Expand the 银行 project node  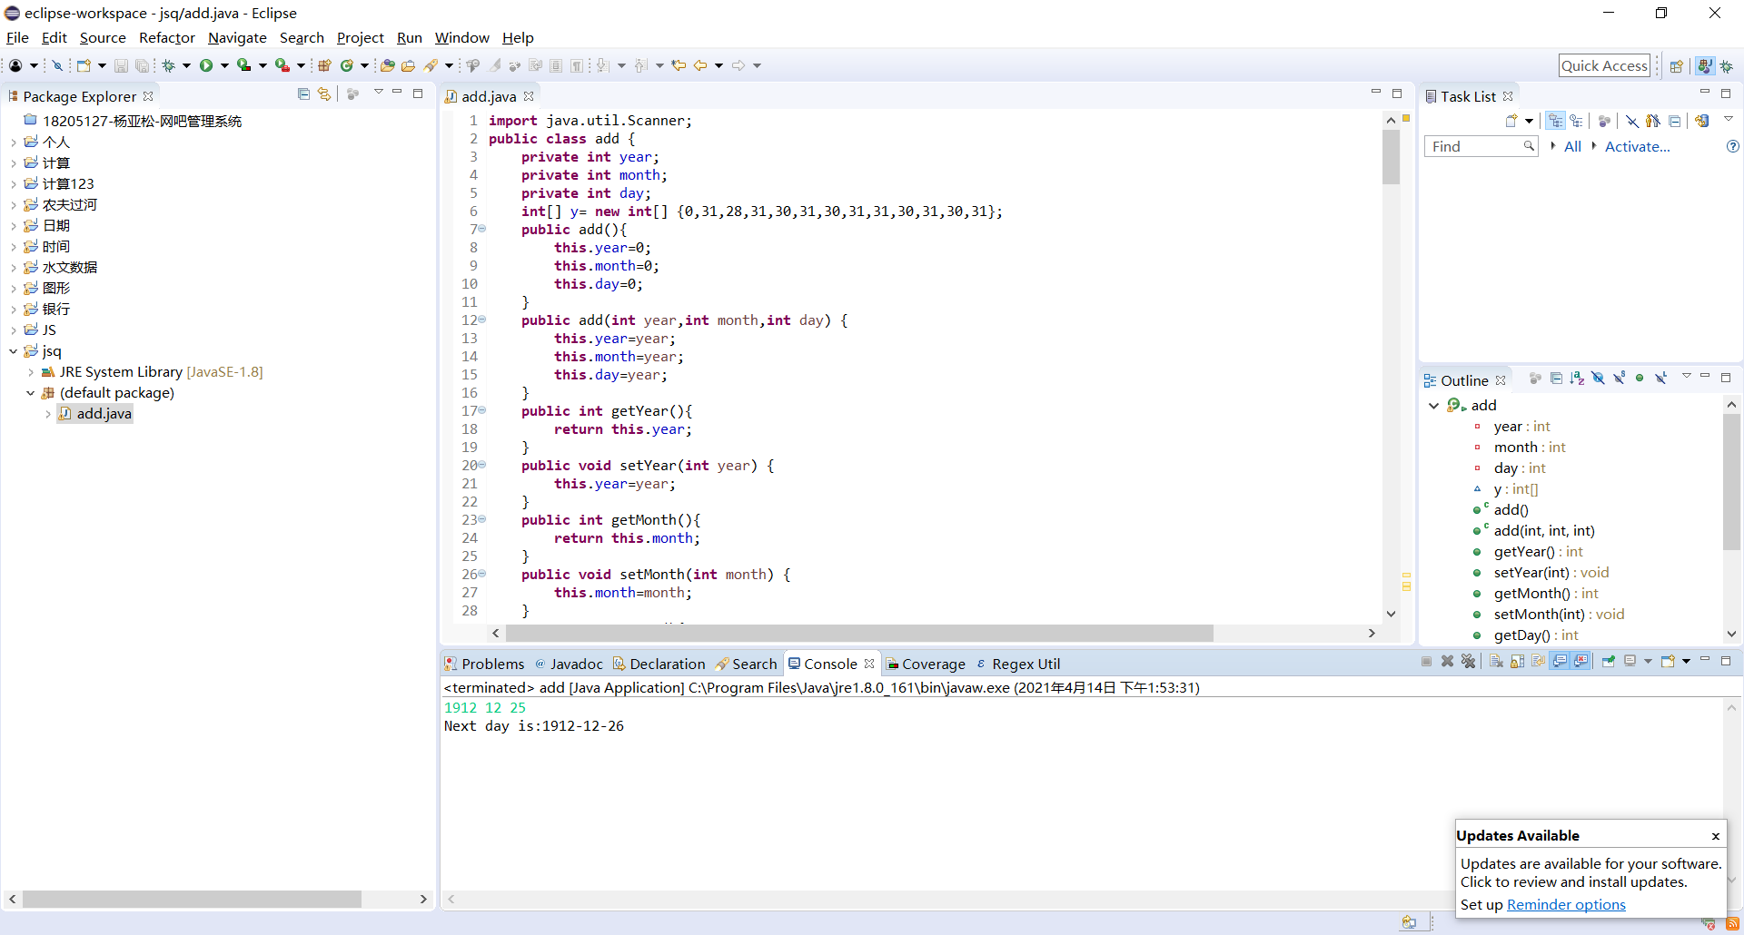[13, 310]
